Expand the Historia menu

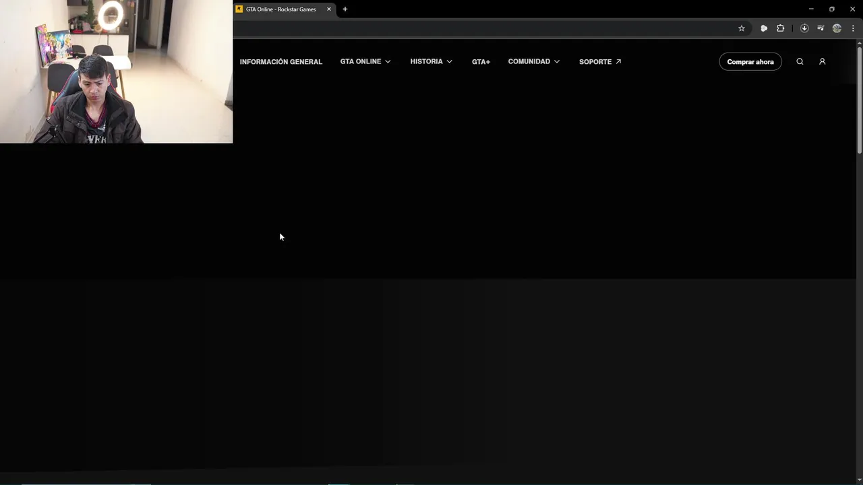[431, 61]
